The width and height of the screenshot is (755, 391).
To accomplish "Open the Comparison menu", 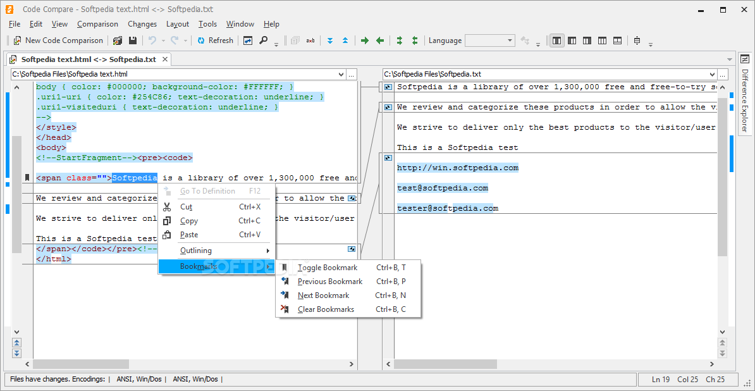I will [98, 24].
